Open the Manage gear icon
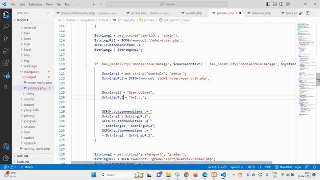320x180 pixels. (6, 158)
